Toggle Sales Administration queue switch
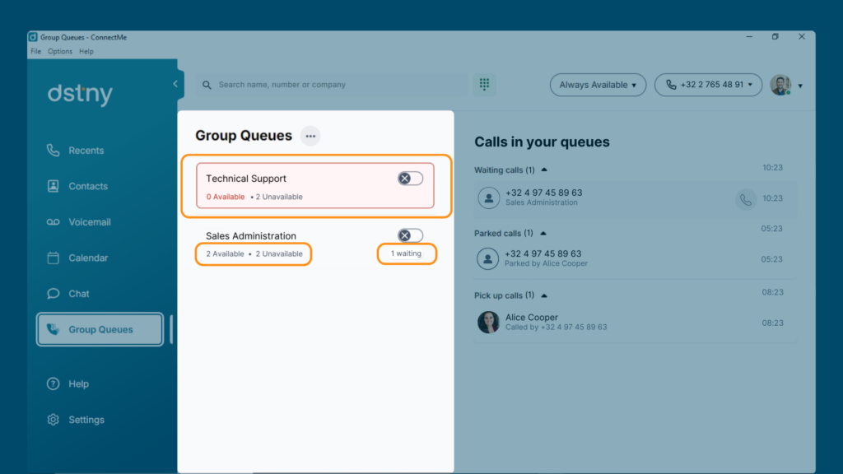The image size is (843, 474). click(410, 235)
